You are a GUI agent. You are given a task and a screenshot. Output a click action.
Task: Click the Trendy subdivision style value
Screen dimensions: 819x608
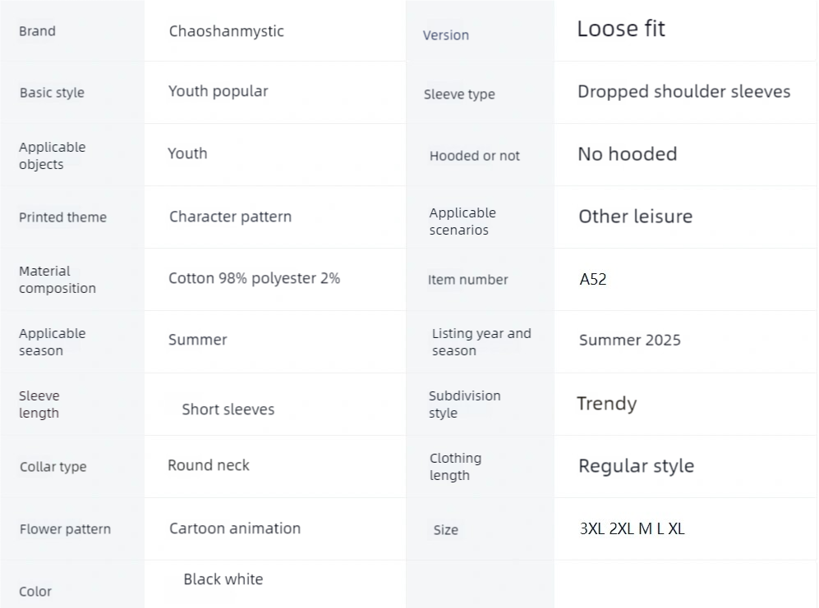(x=606, y=404)
